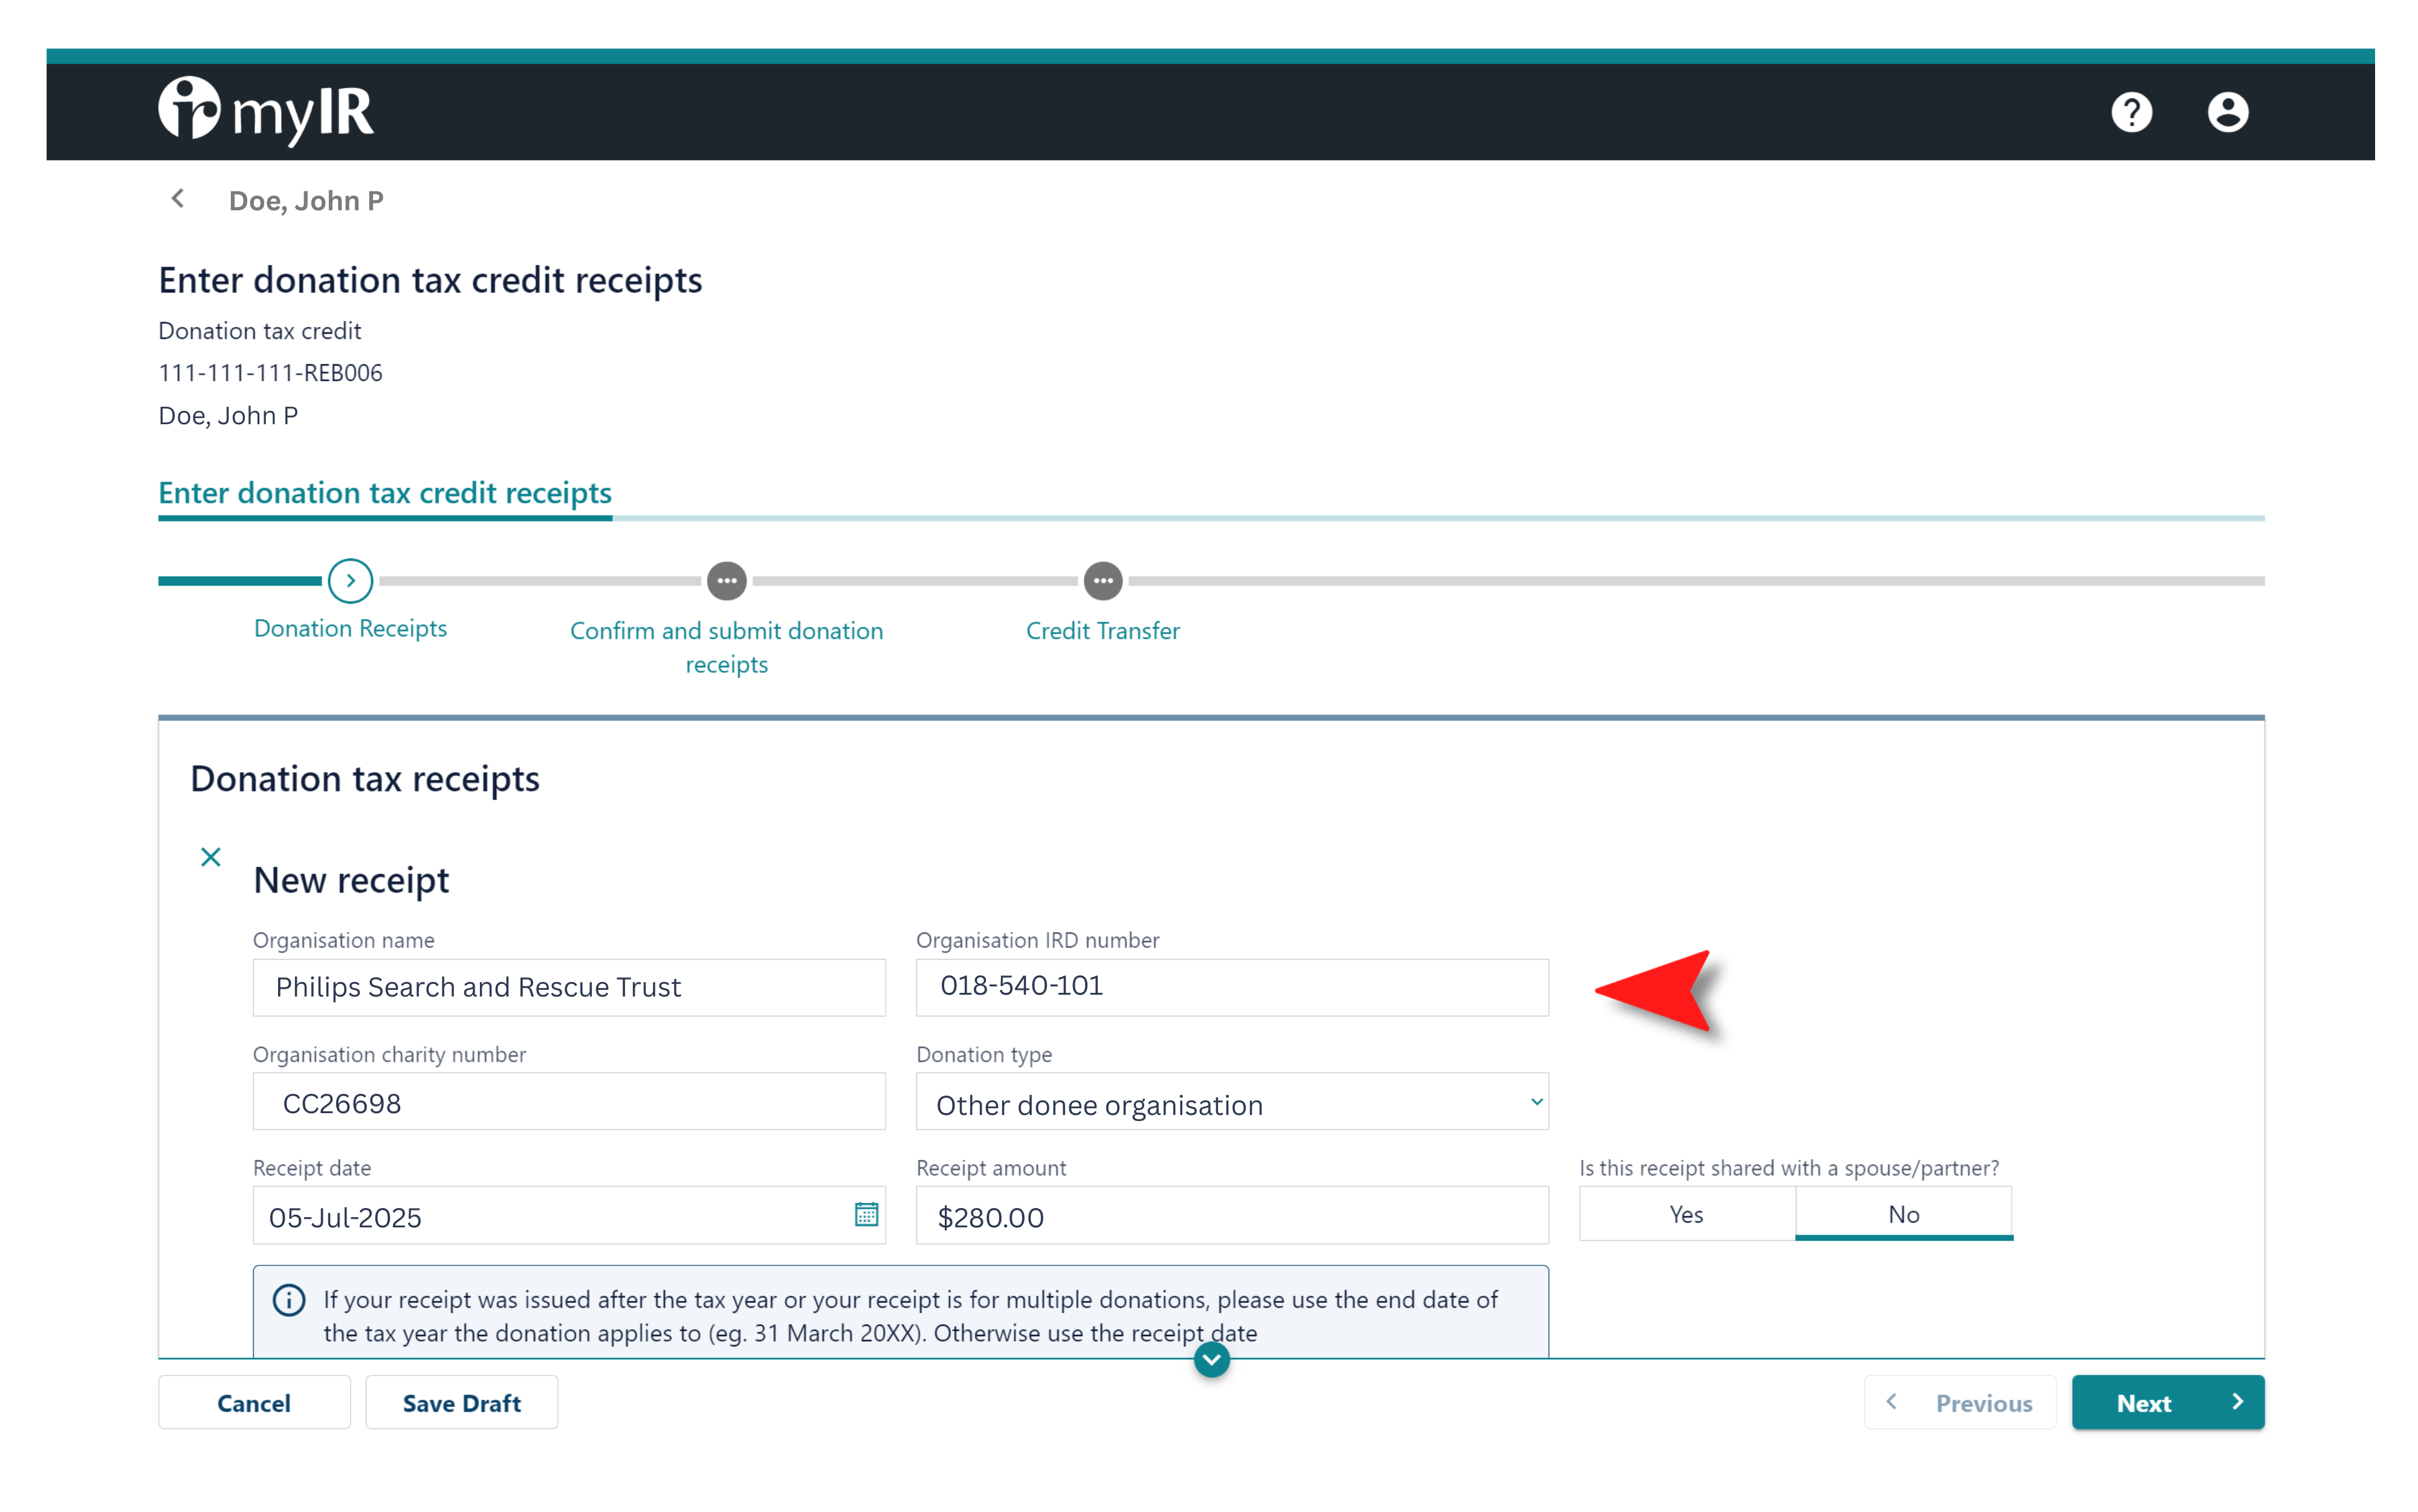Click the Credit Transfer step label
Viewport: 2418px width, 1512px height.
tap(1102, 631)
